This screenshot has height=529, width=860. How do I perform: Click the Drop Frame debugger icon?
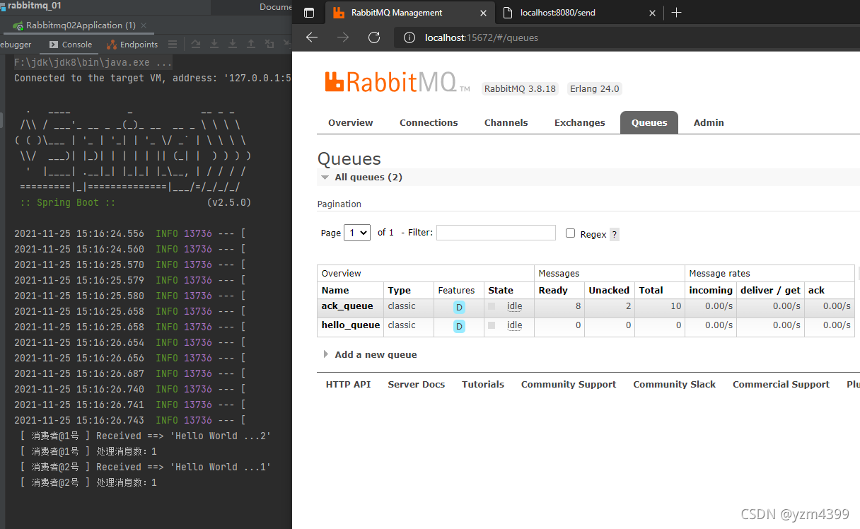pos(269,44)
